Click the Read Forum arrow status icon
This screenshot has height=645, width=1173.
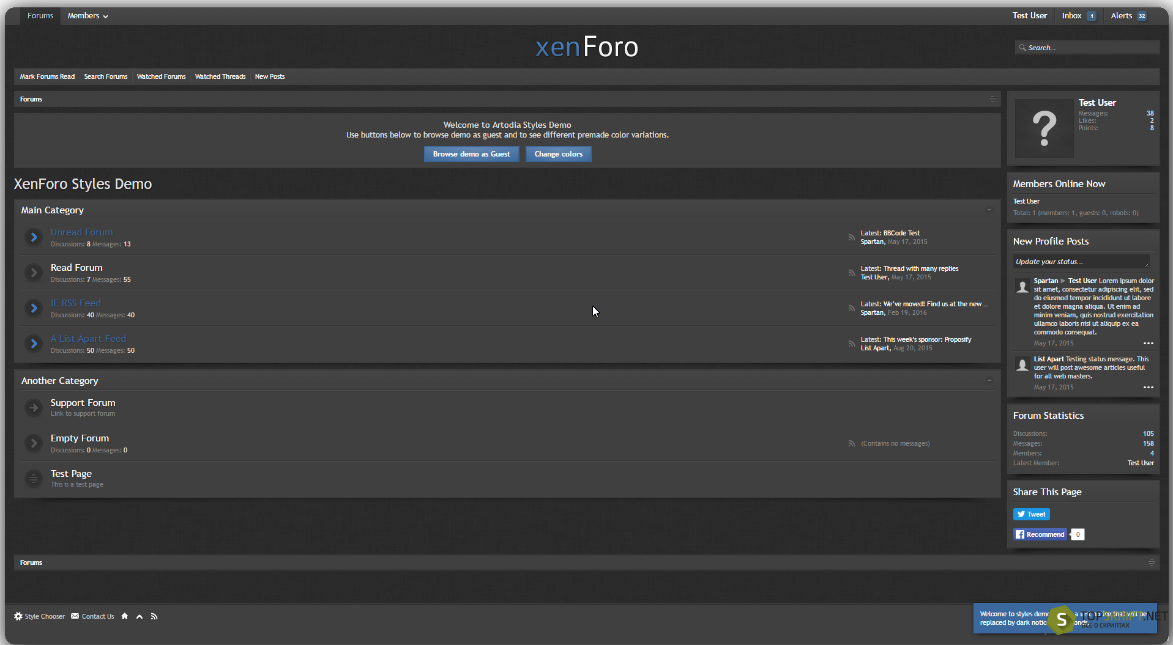point(34,273)
